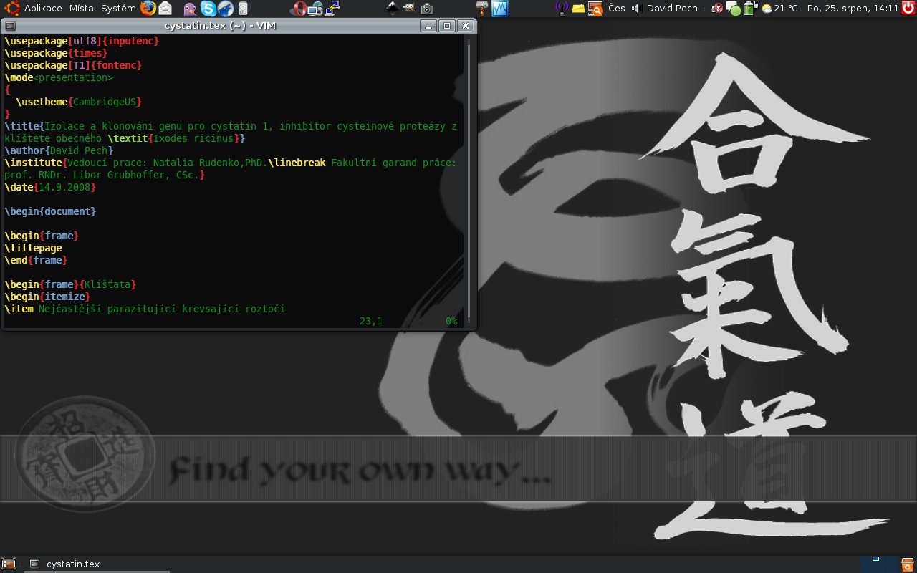Click the \usepackage[utf8]{inputenc} line
This screenshot has width=917, height=573.
click(x=82, y=41)
